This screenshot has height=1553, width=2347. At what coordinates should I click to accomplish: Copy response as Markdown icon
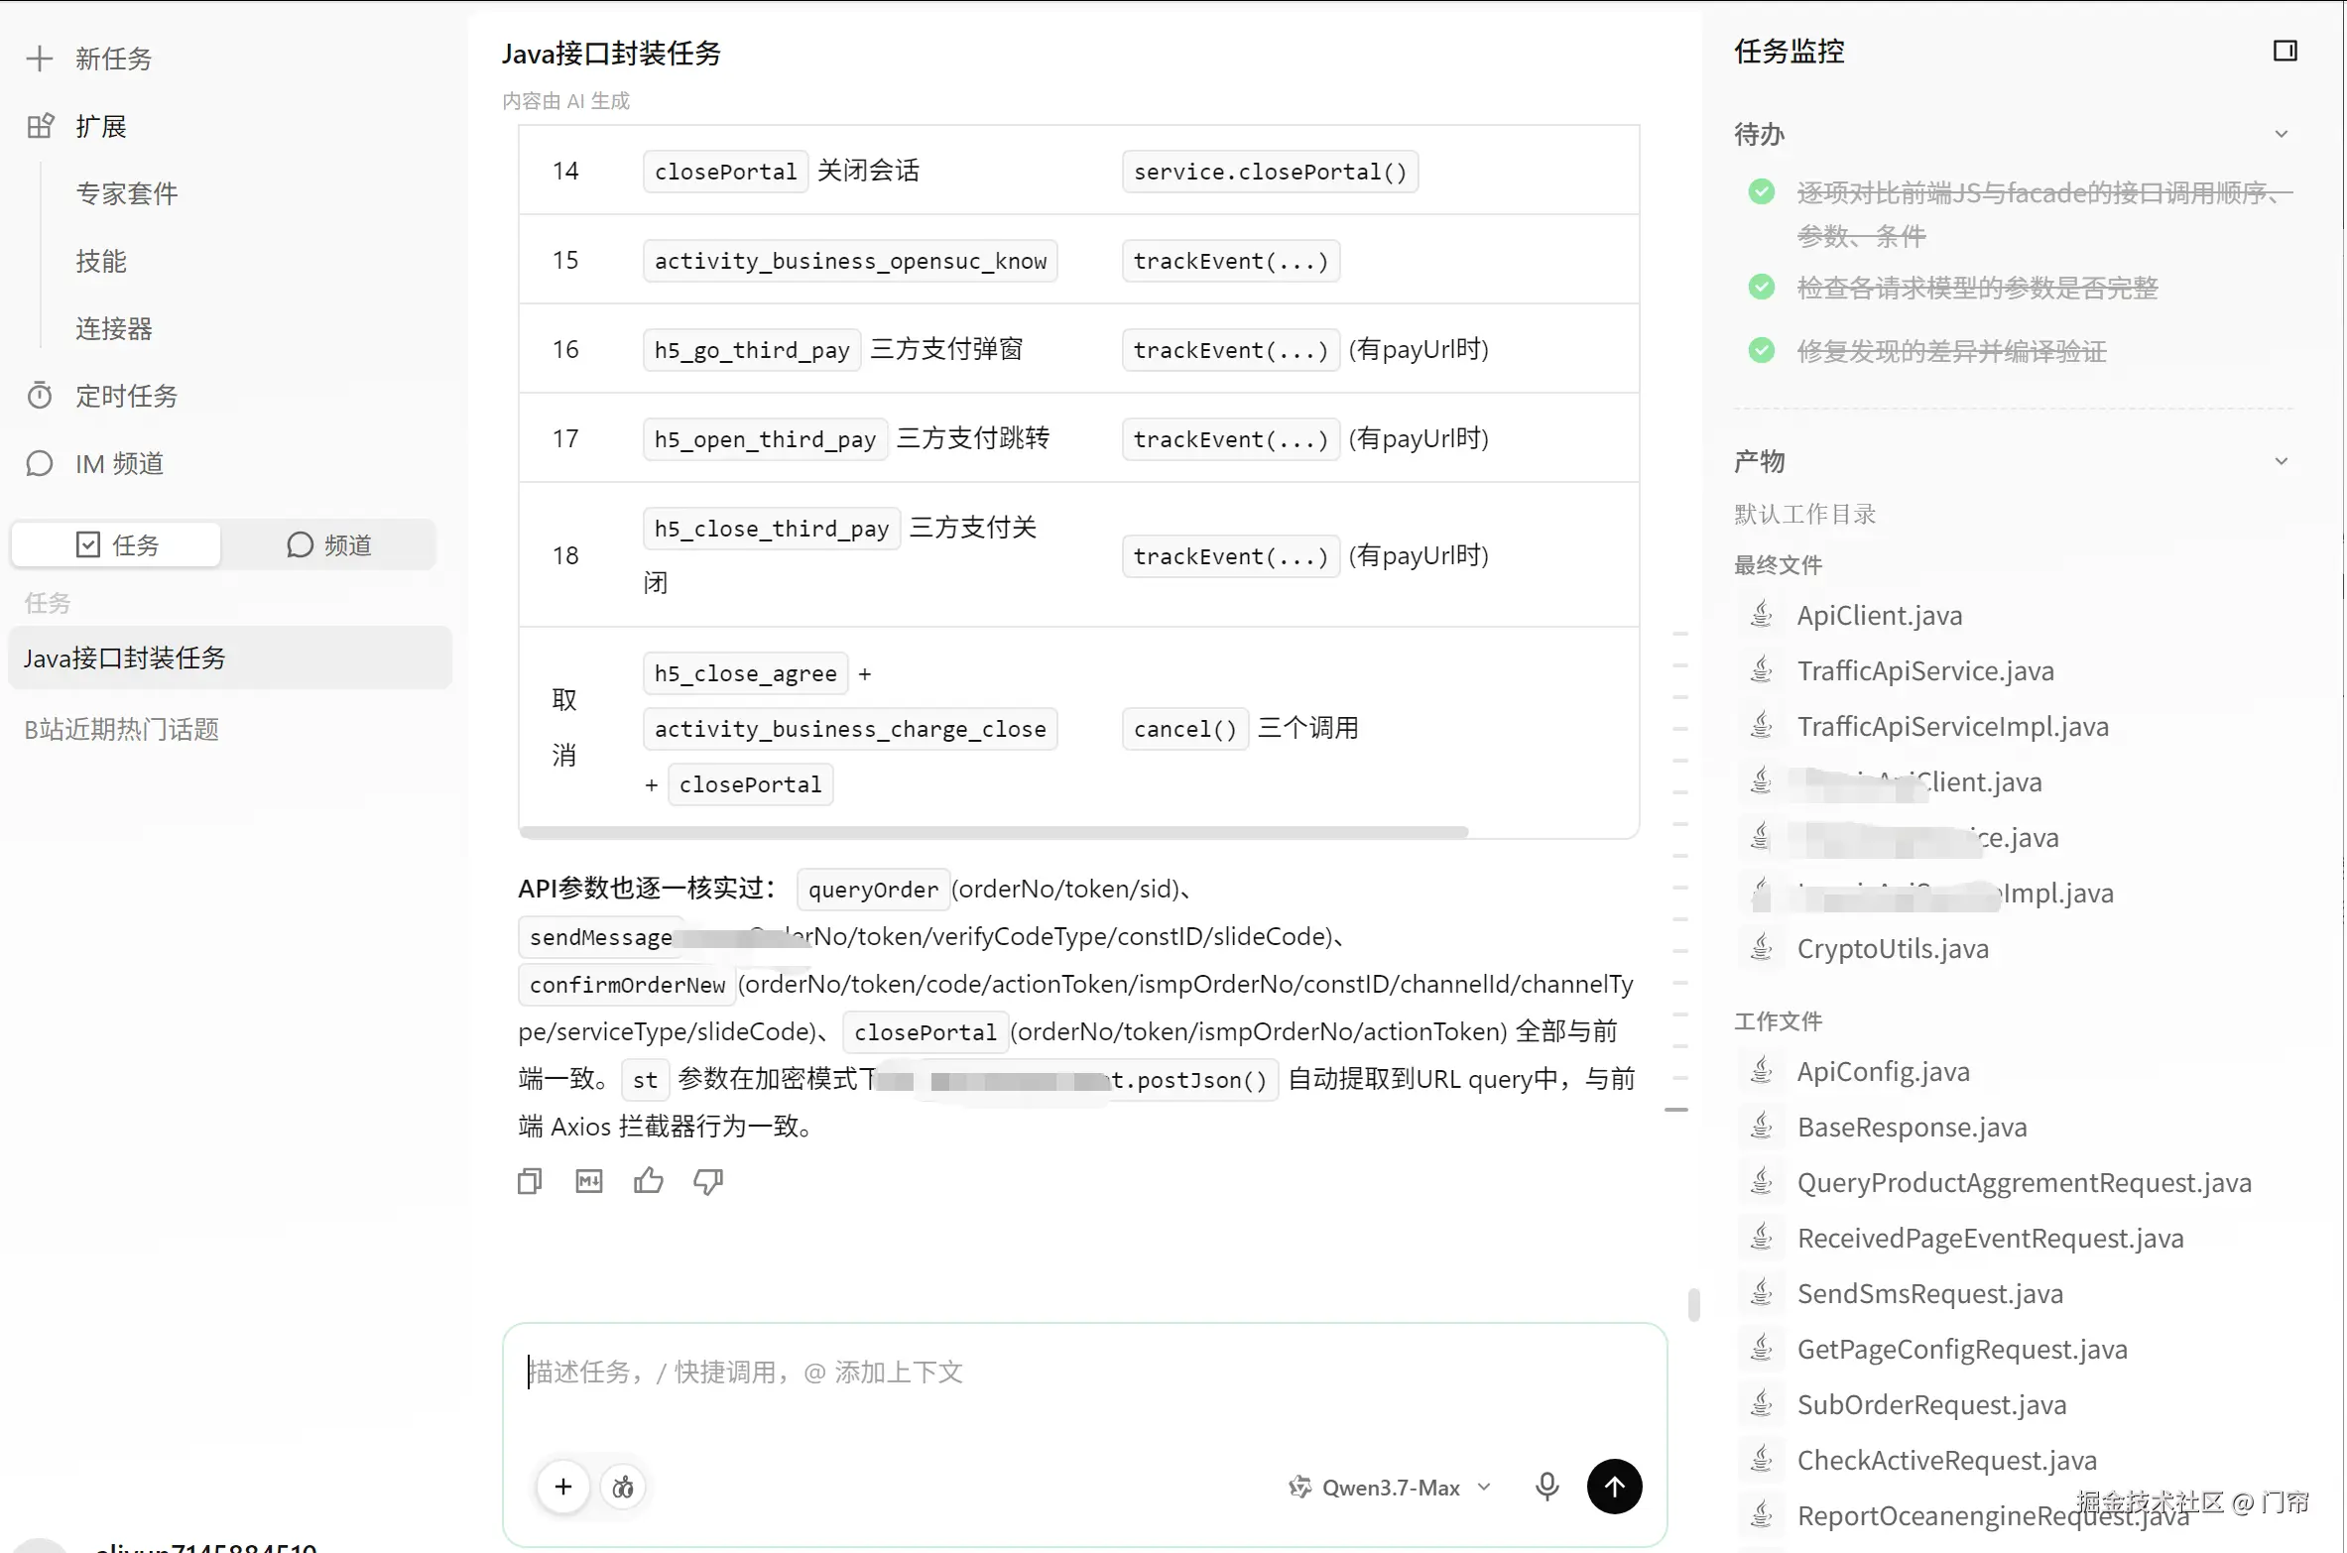(x=589, y=1181)
